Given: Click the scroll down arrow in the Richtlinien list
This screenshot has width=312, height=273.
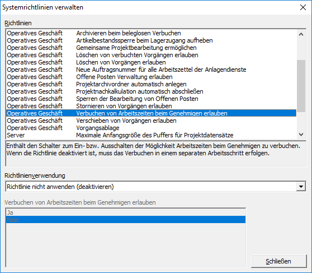Looking at the screenshot, I should [301, 135].
